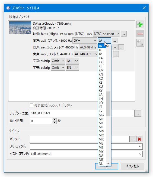
Task: Click the video settings ... button
Action: coord(124,34)
